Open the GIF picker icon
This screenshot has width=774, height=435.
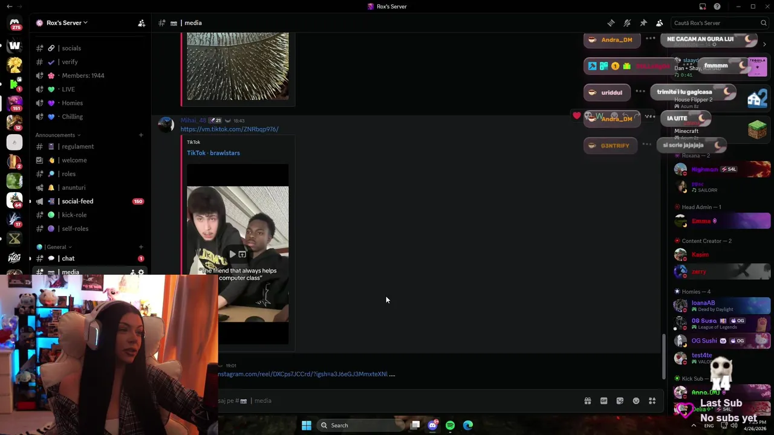(x=603, y=401)
